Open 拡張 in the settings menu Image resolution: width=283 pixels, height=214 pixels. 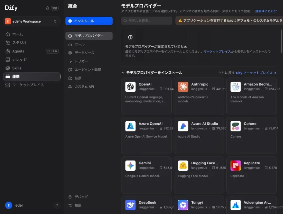pos(89,78)
